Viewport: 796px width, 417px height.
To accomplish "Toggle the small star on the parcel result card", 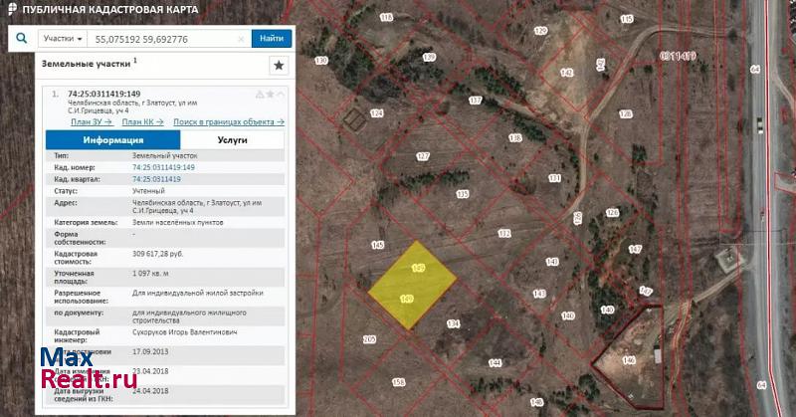I will 270,94.
